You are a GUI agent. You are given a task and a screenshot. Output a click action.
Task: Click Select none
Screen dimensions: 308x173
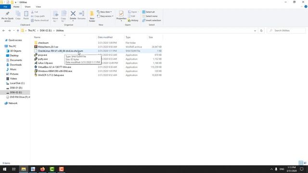[x=150, y=16]
